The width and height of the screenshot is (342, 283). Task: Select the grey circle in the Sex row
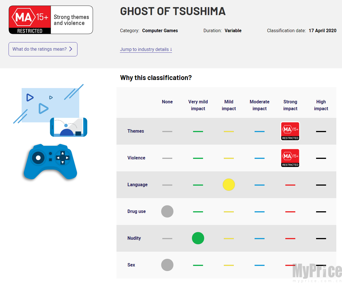(x=167, y=265)
